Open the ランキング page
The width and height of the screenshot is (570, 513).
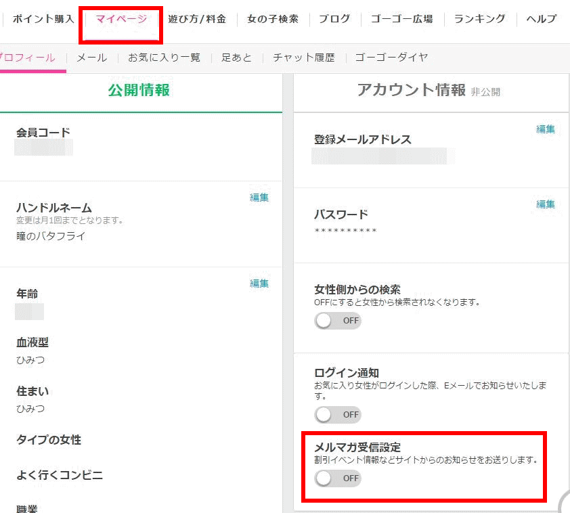479,19
